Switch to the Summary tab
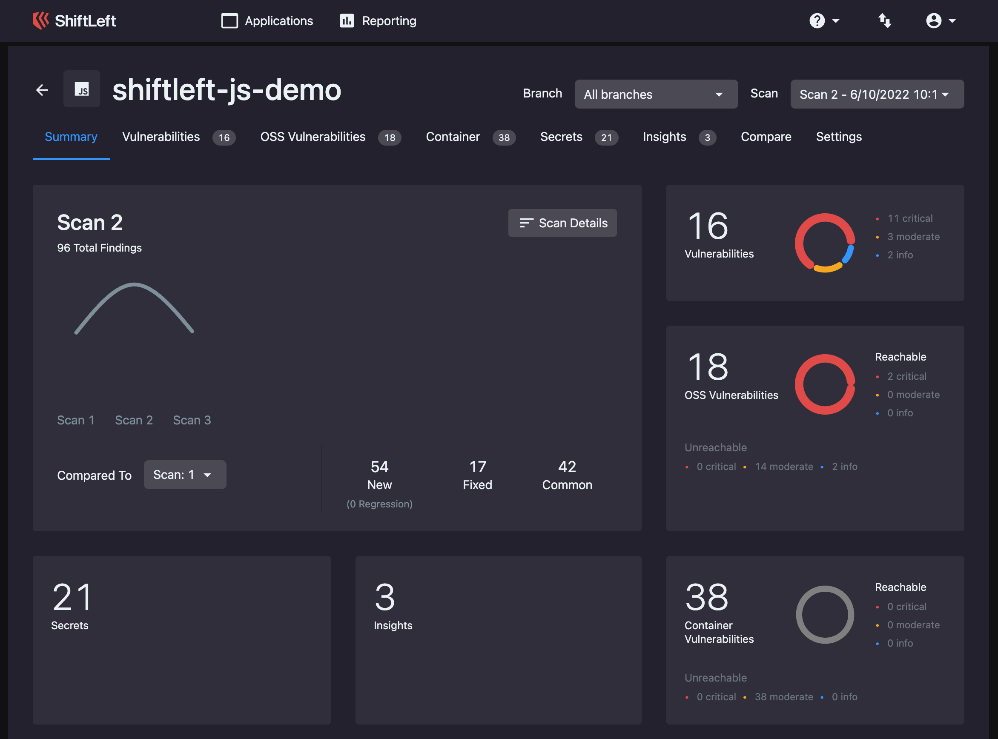Viewport: 998px width, 739px height. coord(71,137)
